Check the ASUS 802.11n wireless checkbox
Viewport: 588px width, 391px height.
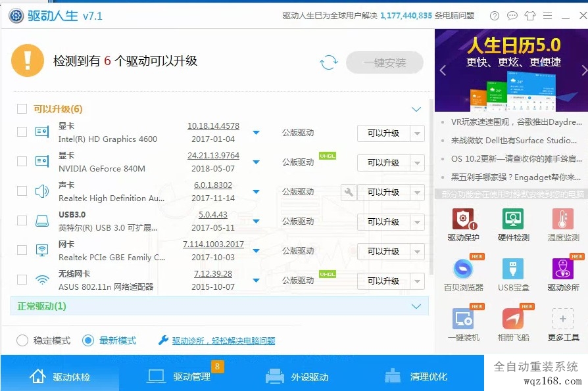pyautogui.click(x=22, y=280)
